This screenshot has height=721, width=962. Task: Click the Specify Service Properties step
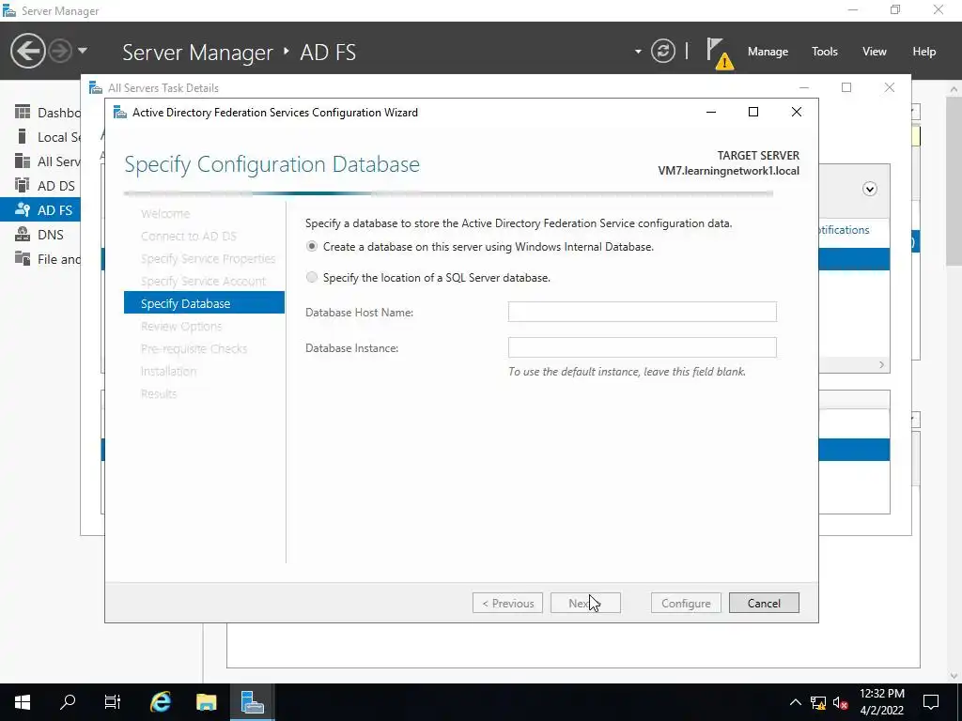tap(208, 259)
